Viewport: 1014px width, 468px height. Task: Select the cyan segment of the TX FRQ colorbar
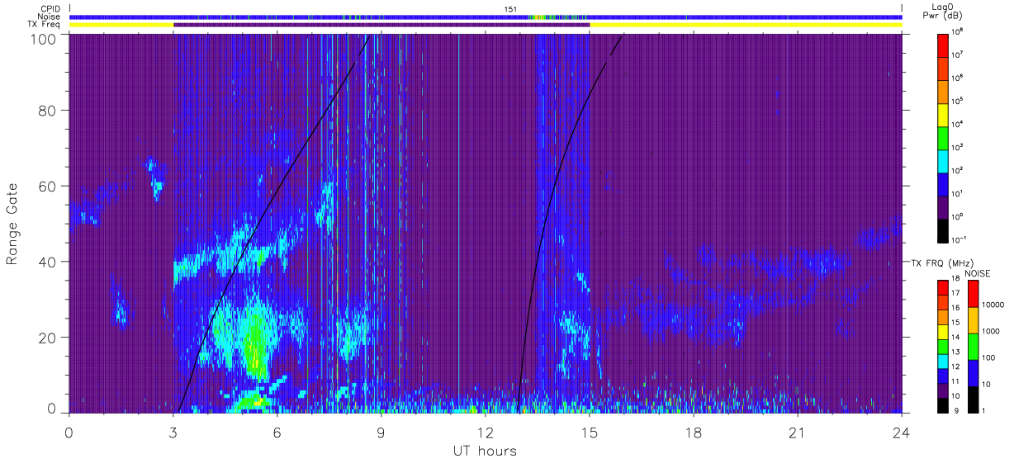(x=943, y=361)
